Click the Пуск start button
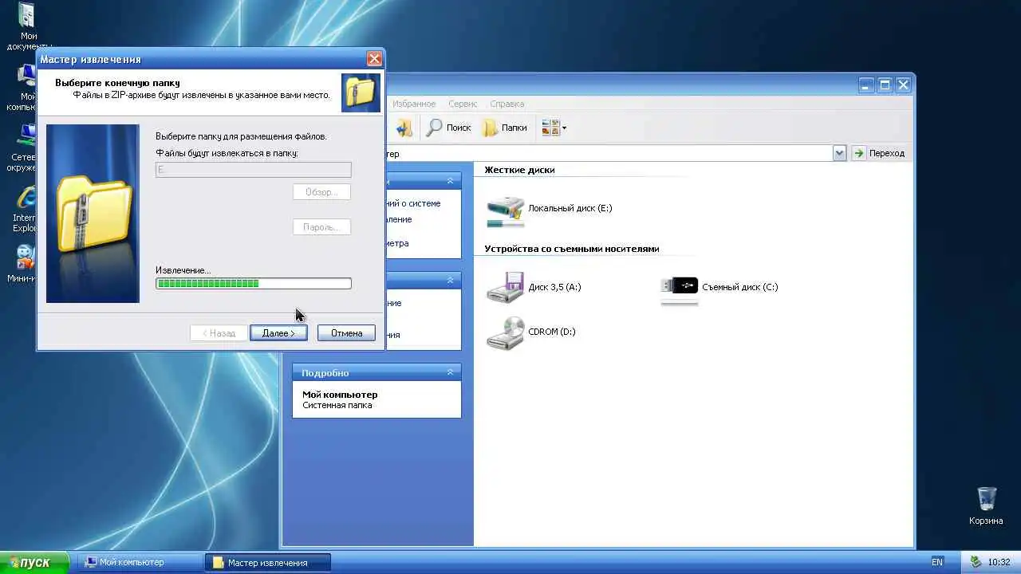Screen dimensions: 1021x574 34,562
